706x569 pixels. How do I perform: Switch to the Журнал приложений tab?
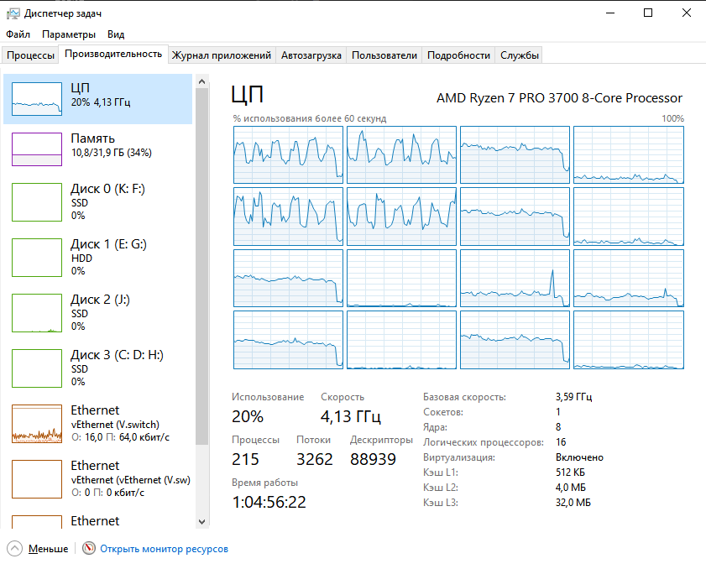[x=222, y=55]
